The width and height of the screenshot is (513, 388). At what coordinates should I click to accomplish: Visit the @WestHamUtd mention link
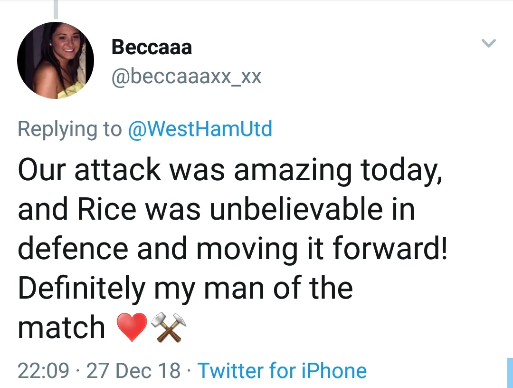click(200, 129)
